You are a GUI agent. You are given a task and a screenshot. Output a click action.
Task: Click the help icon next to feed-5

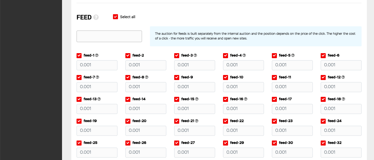[x=293, y=56]
